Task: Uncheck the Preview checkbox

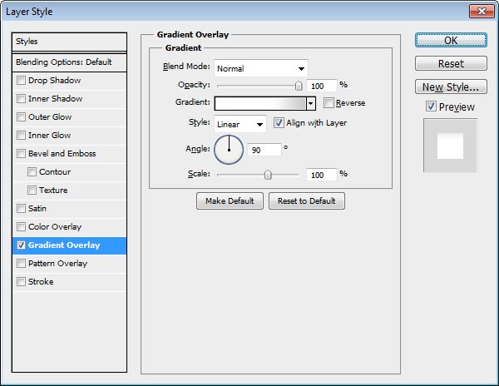Action: (x=431, y=106)
